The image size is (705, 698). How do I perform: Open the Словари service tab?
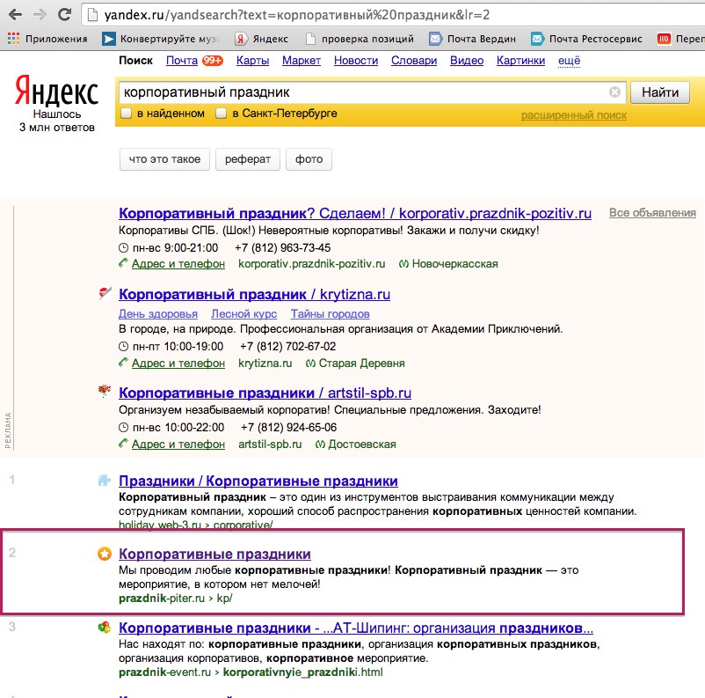click(x=414, y=61)
